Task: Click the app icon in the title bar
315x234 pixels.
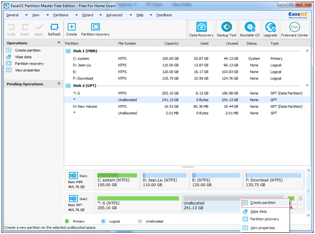Action: click(x=7, y=6)
